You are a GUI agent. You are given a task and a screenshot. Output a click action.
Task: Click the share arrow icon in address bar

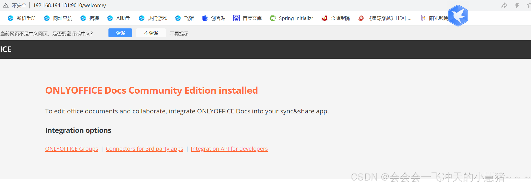tap(504, 5)
